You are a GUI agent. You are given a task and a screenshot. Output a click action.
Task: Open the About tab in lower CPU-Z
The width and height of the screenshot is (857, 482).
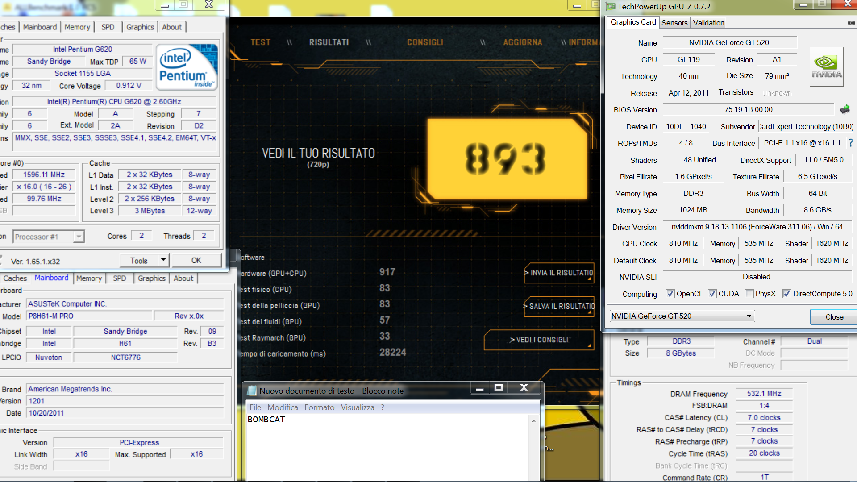coord(183,278)
